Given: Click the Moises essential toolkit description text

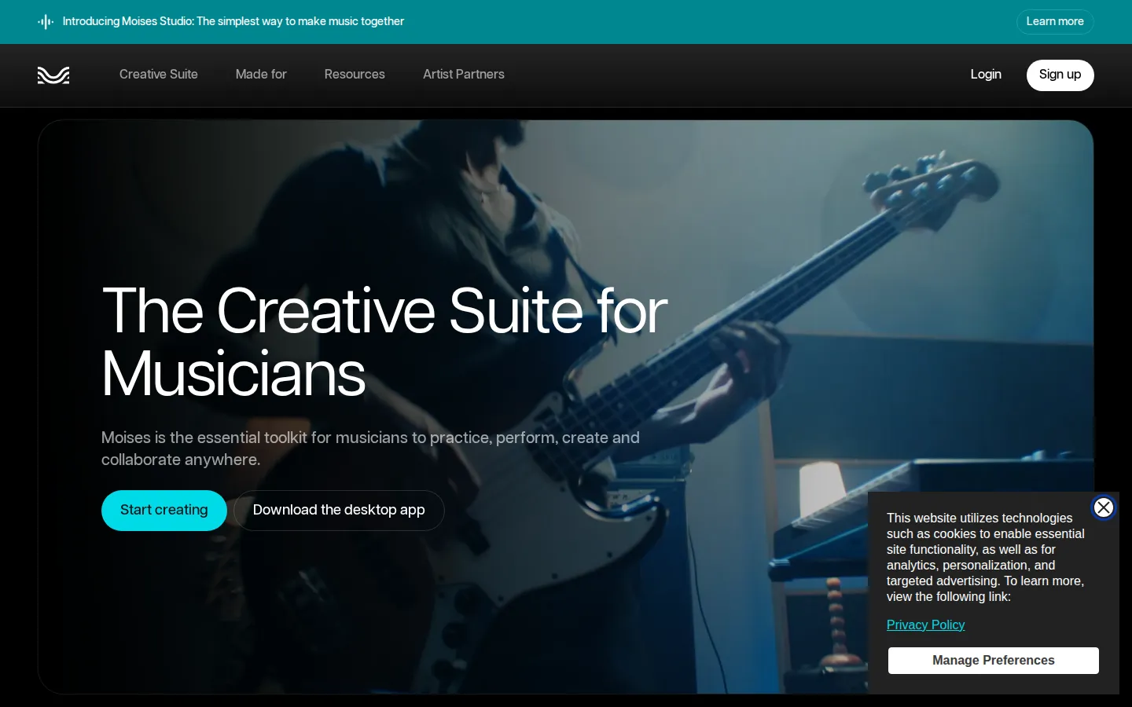Looking at the screenshot, I should [370, 449].
